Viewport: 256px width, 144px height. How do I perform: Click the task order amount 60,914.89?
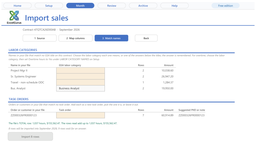pyautogui.click(x=167, y=115)
